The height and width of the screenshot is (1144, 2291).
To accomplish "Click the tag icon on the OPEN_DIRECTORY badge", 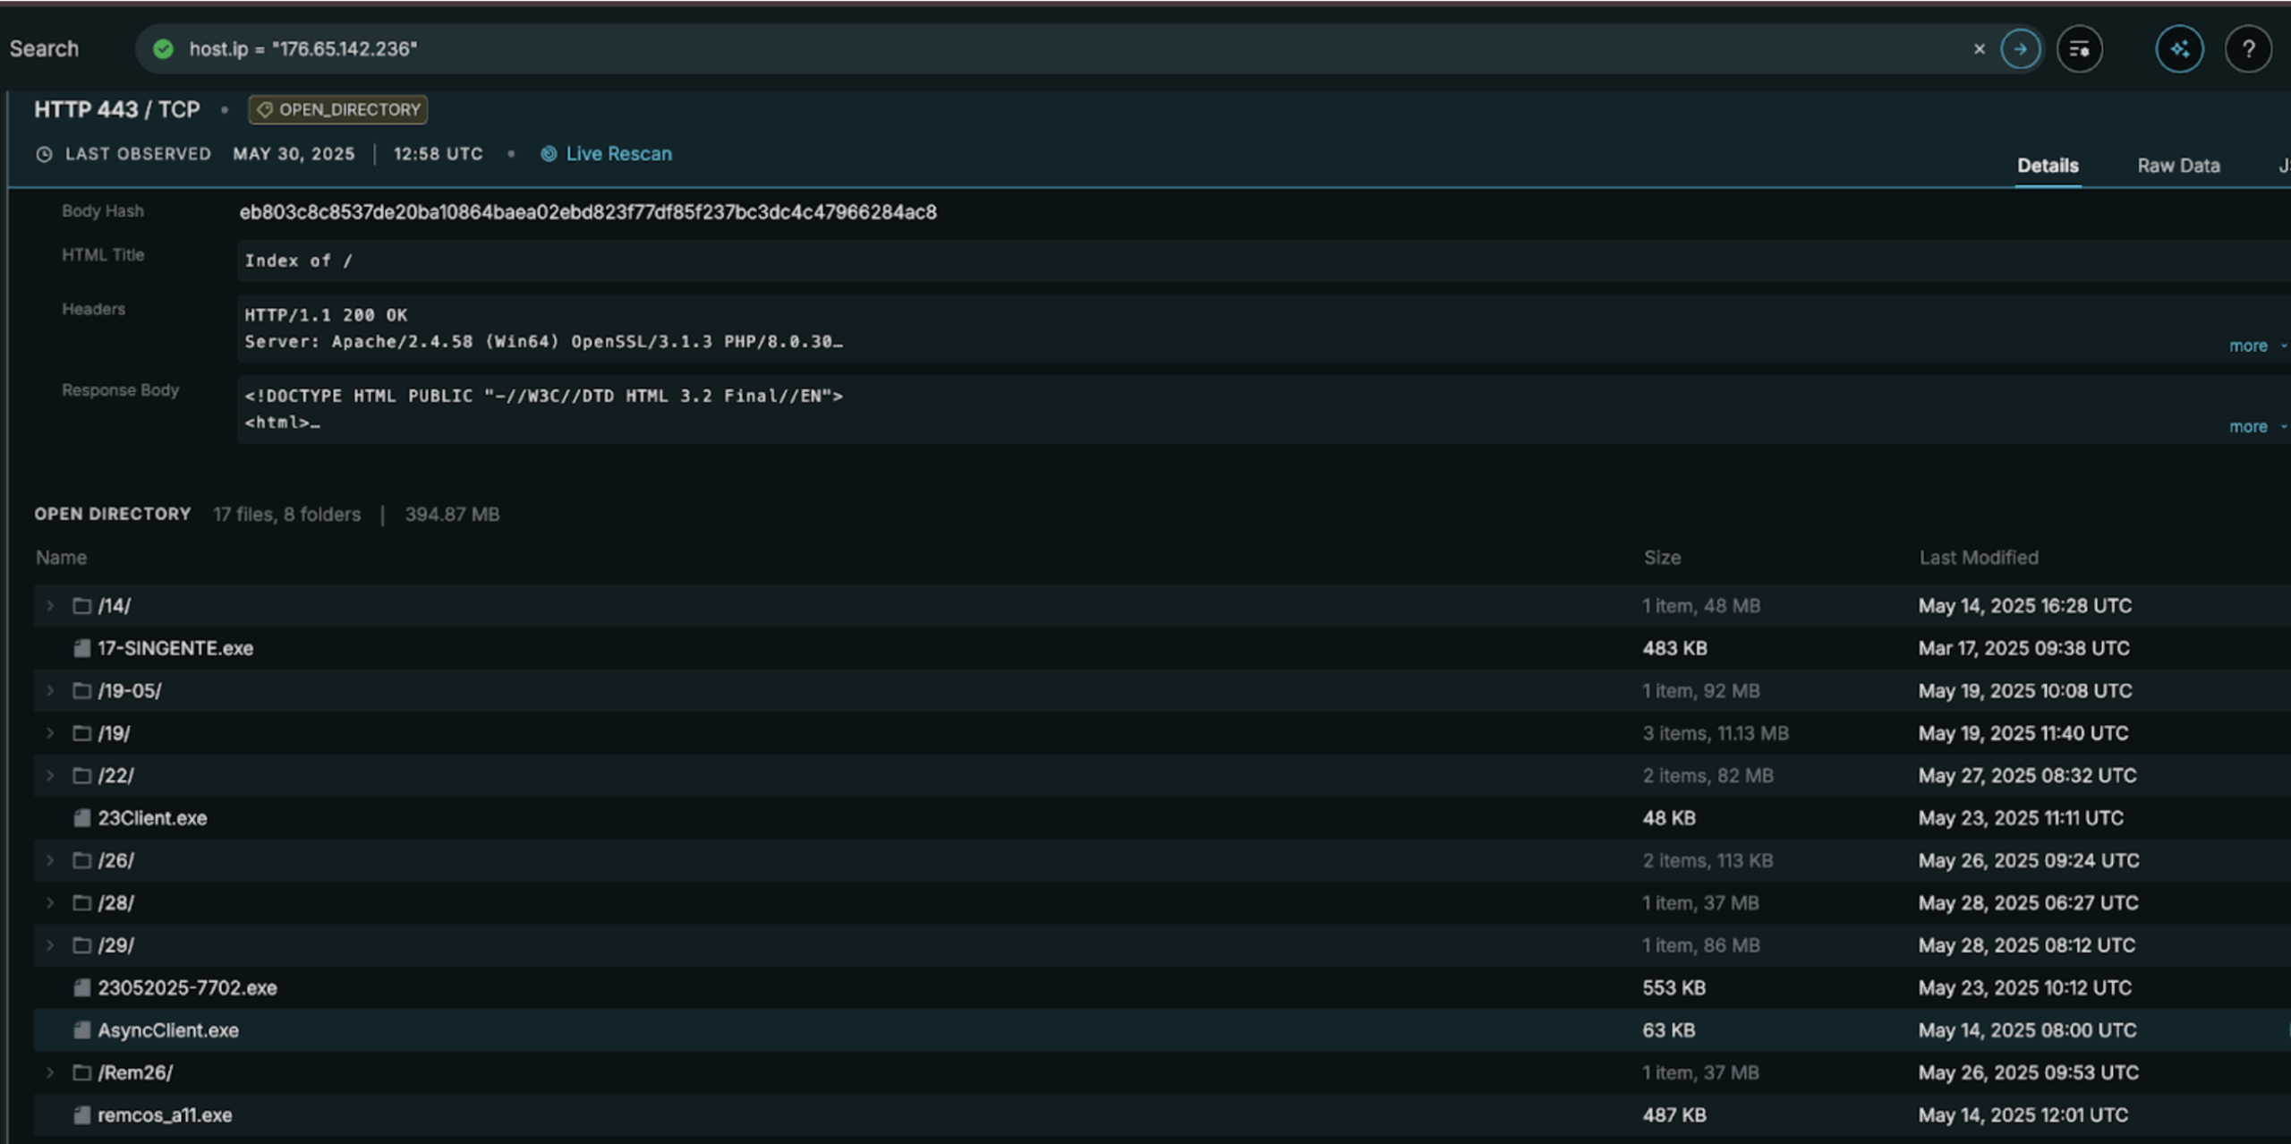I will point(265,109).
